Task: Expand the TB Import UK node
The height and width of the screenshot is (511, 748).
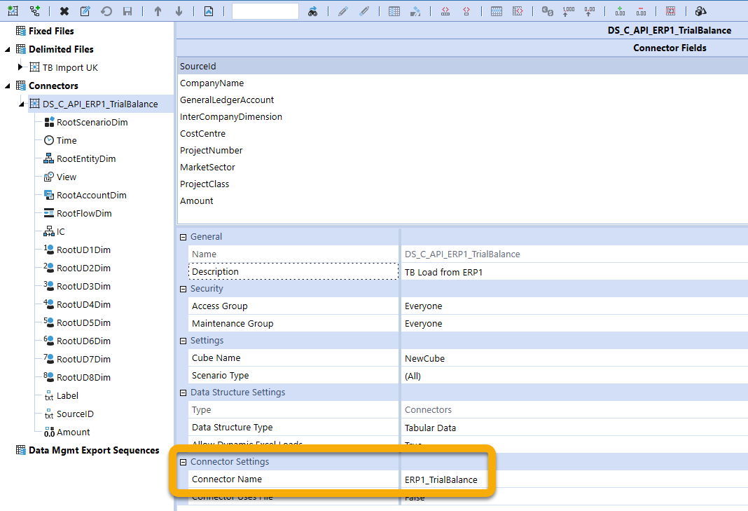Action: 20,67
